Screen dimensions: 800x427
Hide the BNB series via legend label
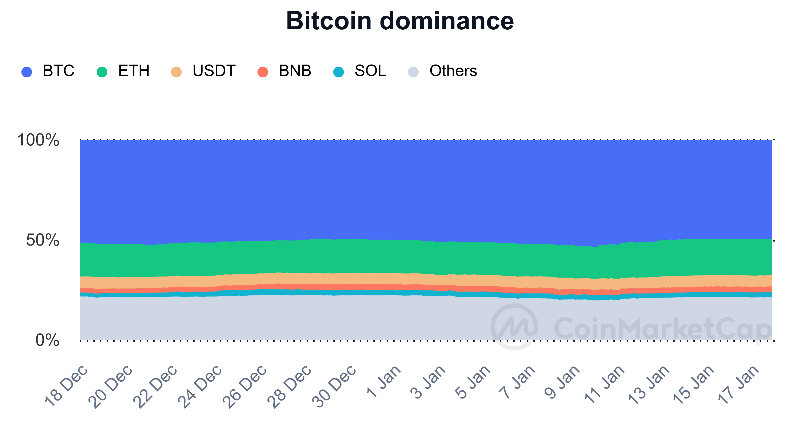click(x=295, y=71)
